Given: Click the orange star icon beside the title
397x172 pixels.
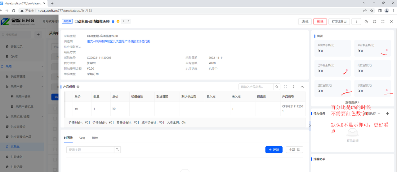Looking at the screenshot, I should [118, 22].
